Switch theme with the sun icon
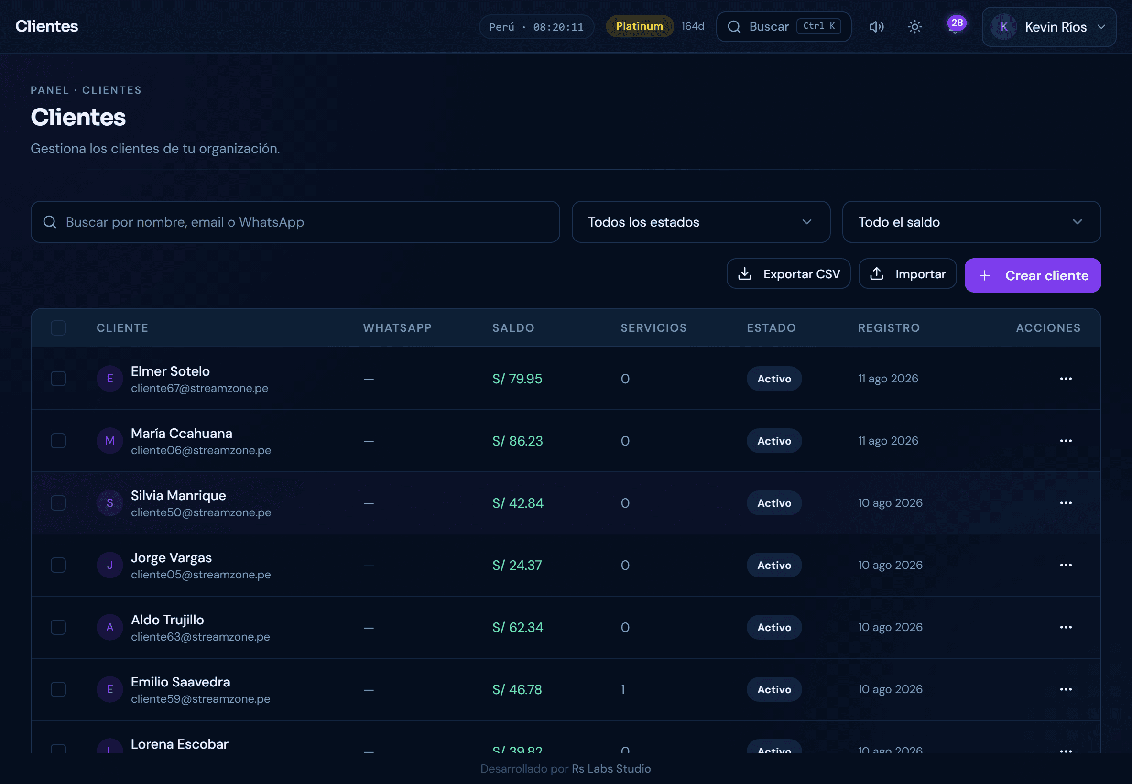Screen dimensions: 1132x784 pos(915,26)
